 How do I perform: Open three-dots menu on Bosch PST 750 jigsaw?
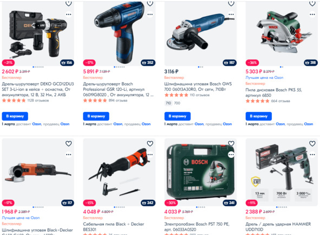(x=231, y=155)
